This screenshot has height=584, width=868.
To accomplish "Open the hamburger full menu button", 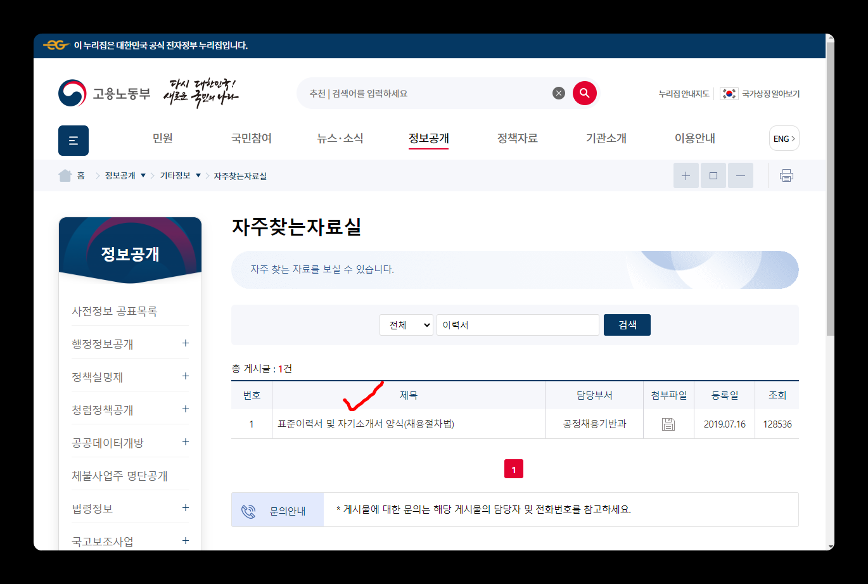I will click(x=73, y=141).
